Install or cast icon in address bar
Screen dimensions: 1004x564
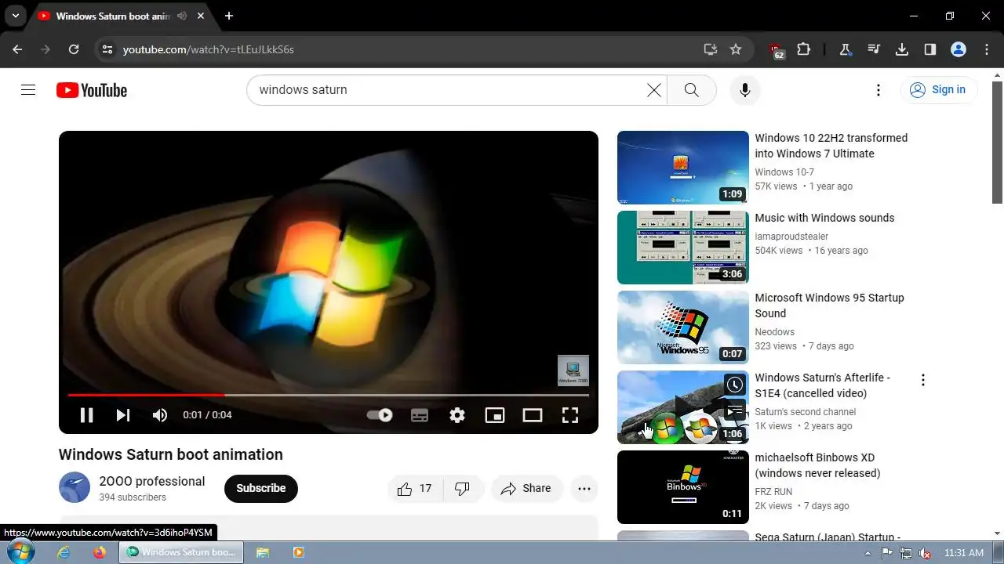711,49
